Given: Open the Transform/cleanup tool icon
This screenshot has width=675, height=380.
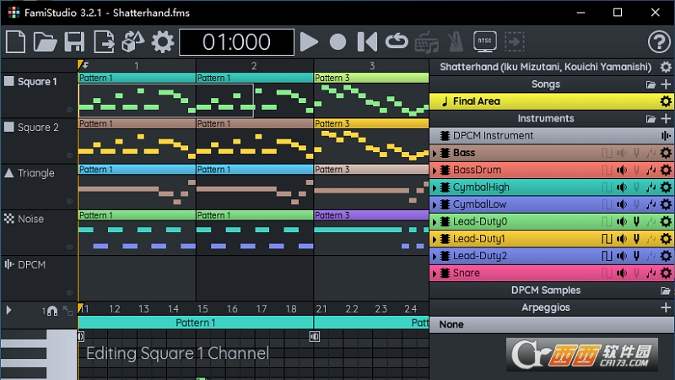Looking at the screenshot, I should click(x=133, y=41).
